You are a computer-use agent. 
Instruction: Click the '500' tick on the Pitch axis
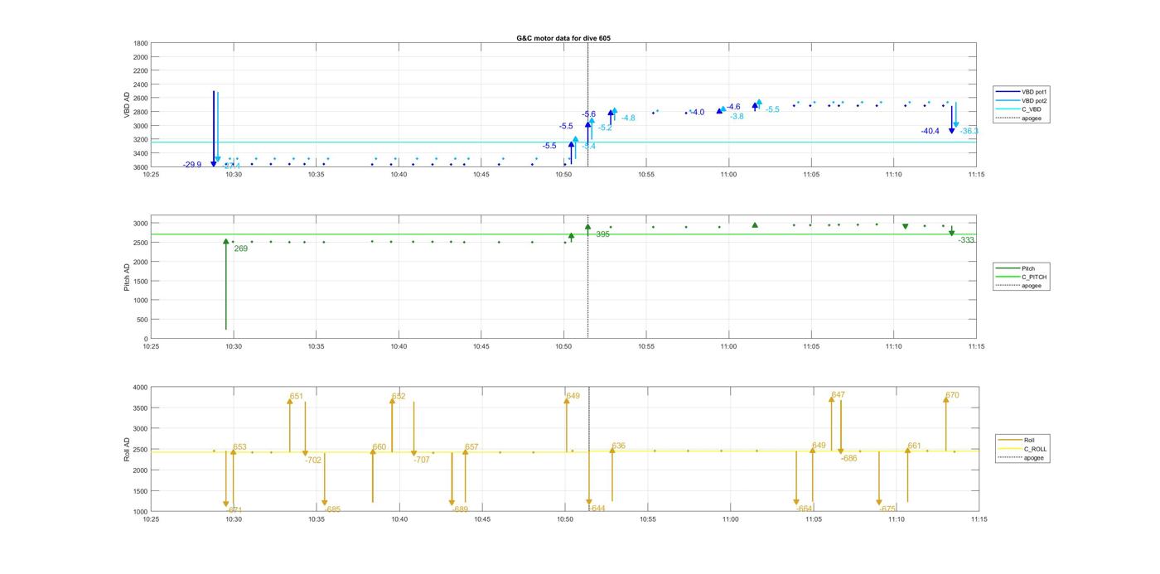pos(143,320)
